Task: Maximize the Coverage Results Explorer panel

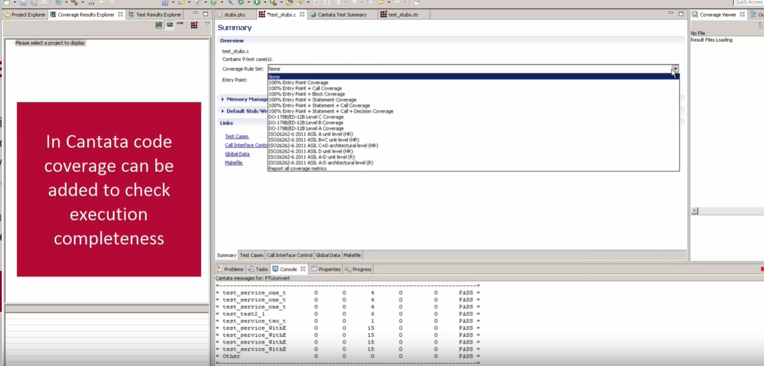Action: click(x=206, y=14)
